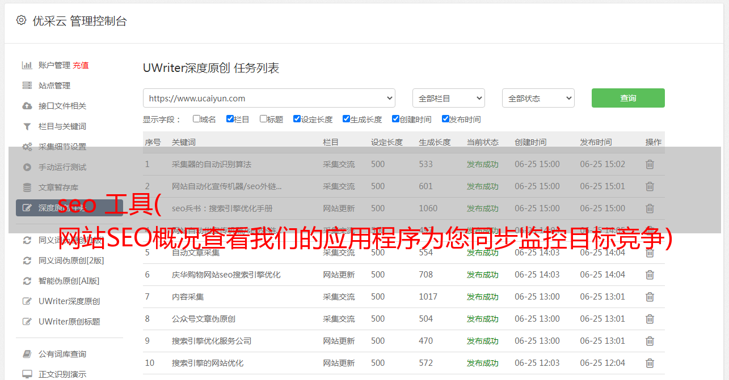The height and width of the screenshot is (380, 729).
Task: Click the 内容采集 keyword row
Action: (x=188, y=297)
